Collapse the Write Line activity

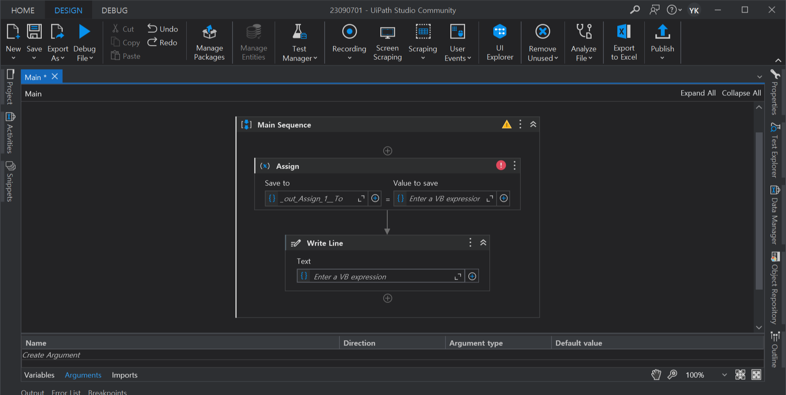click(x=483, y=243)
